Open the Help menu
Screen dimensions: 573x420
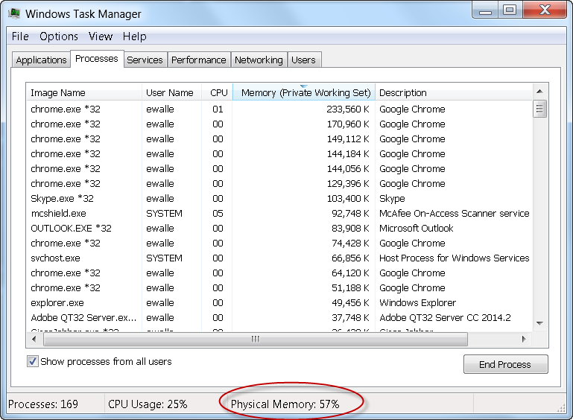tap(134, 36)
